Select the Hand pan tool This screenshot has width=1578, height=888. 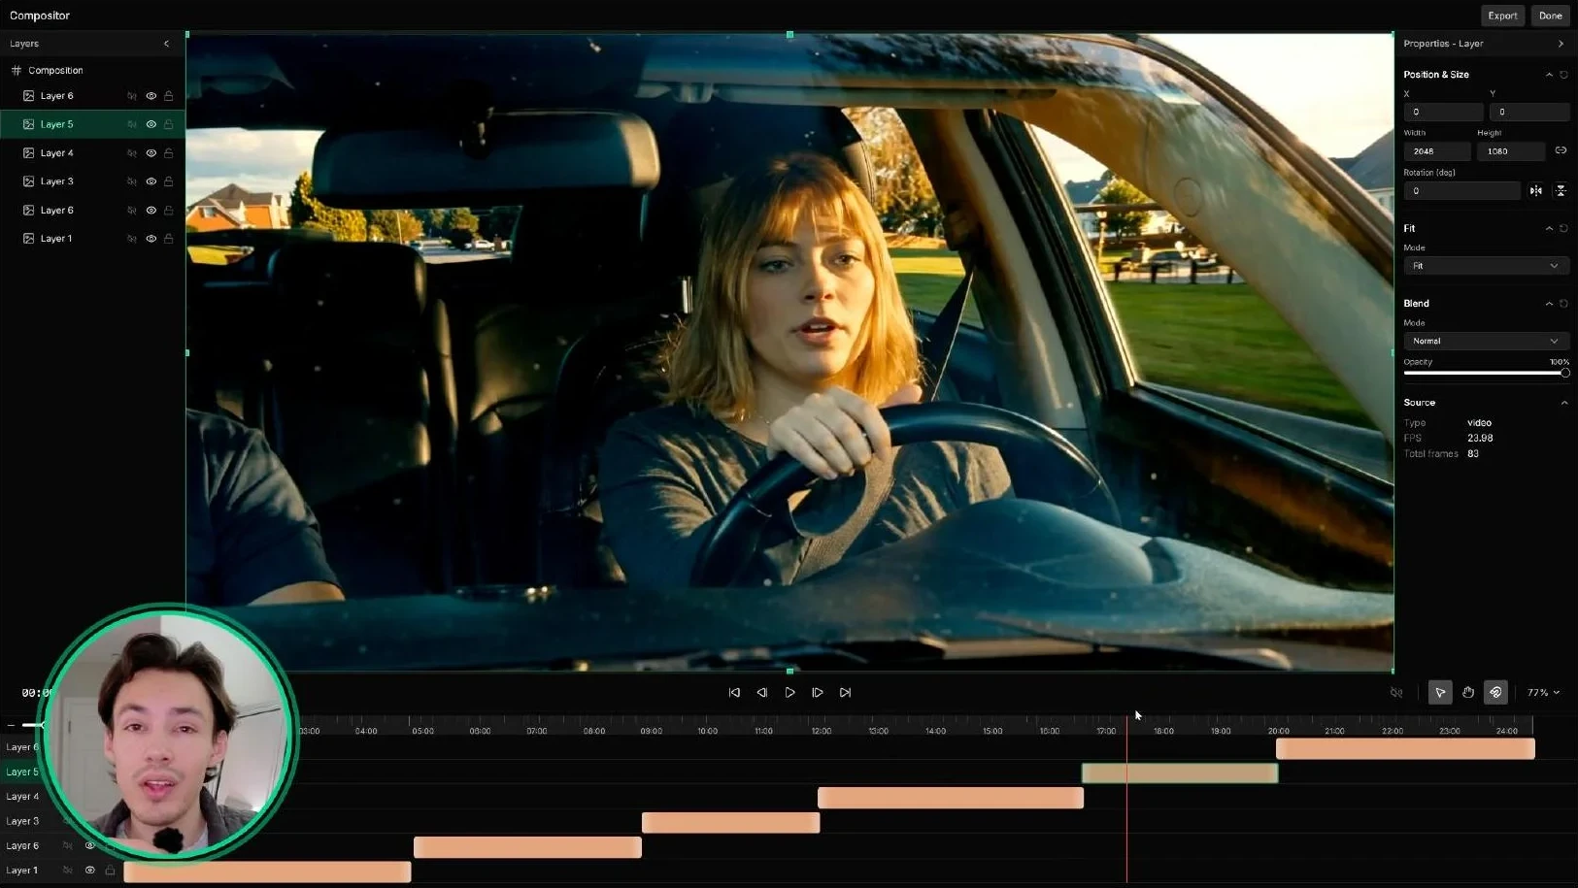[1468, 693]
